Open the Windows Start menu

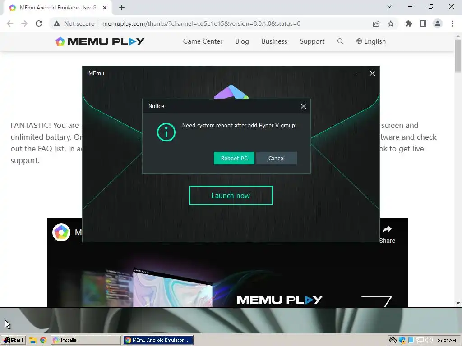[13, 340]
